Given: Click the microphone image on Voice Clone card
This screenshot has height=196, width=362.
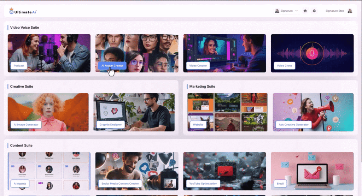Looking at the screenshot, I should 312,53.
